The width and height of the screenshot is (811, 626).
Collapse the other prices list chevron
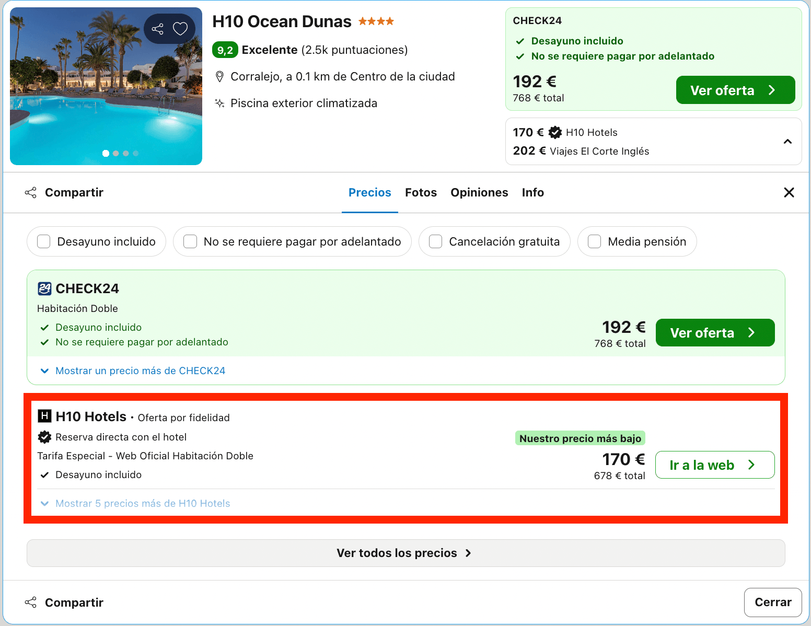click(x=787, y=142)
